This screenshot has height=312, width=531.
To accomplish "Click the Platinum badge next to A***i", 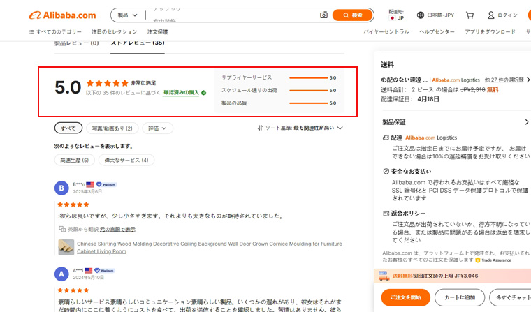I will pos(104,270).
